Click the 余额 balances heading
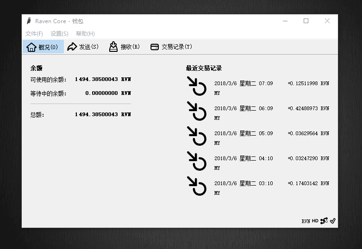 [x=36, y=68]
